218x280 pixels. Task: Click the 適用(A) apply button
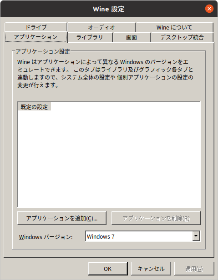point(194,269)
